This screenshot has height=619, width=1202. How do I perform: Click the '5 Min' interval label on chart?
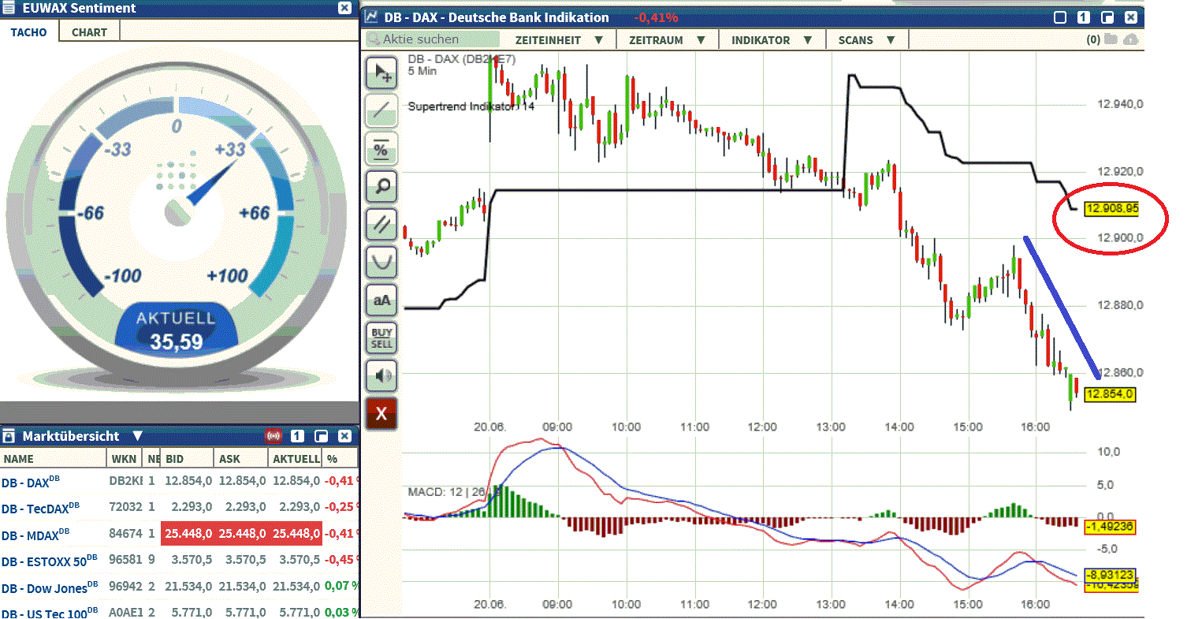pyautogui.click(x=422, y=71)
